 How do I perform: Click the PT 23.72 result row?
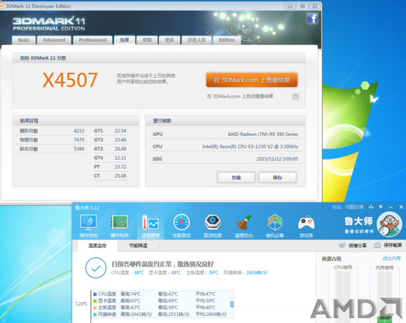click(x=111, y=167)
